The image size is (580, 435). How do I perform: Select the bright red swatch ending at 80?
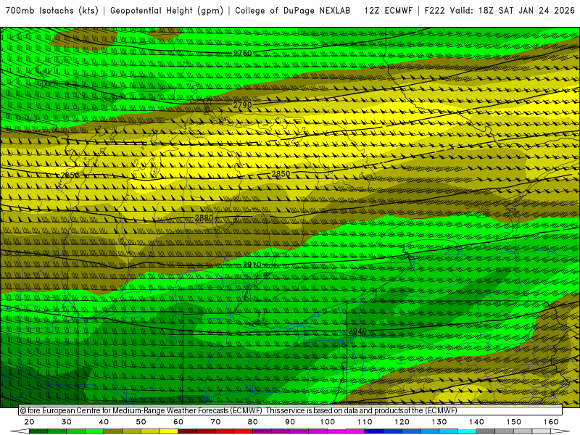244,431
